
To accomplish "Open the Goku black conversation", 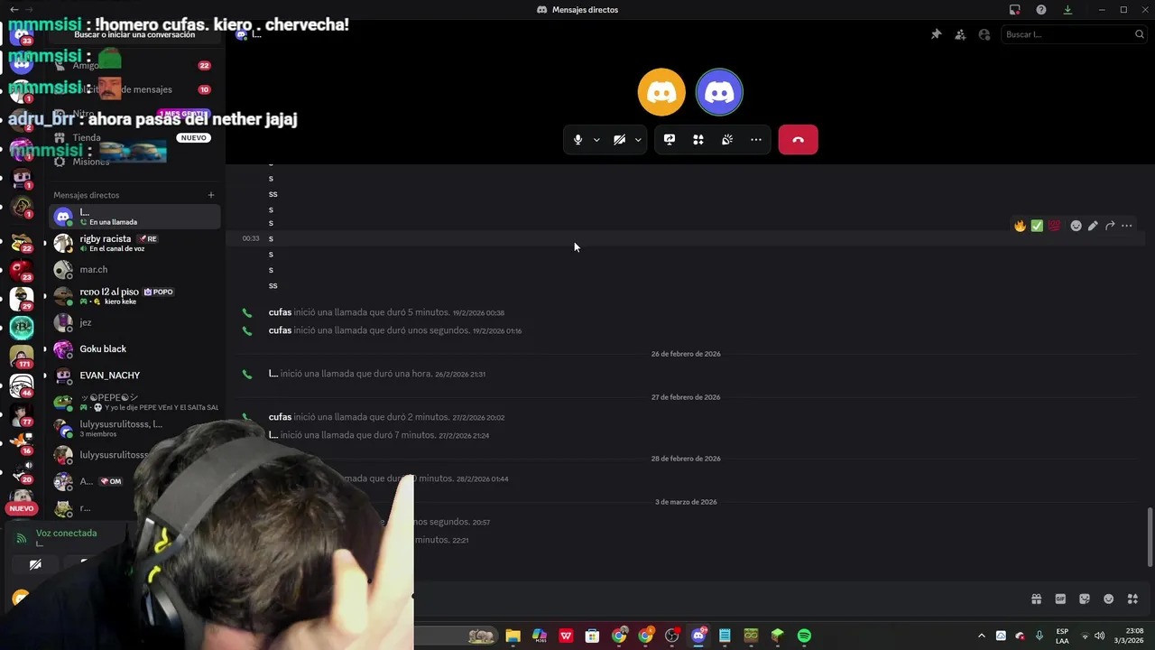I will [x=134, y=348].
